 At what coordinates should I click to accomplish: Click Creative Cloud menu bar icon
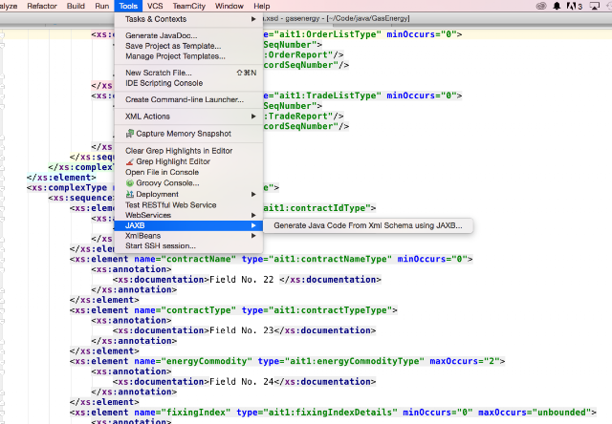(541, 6)
